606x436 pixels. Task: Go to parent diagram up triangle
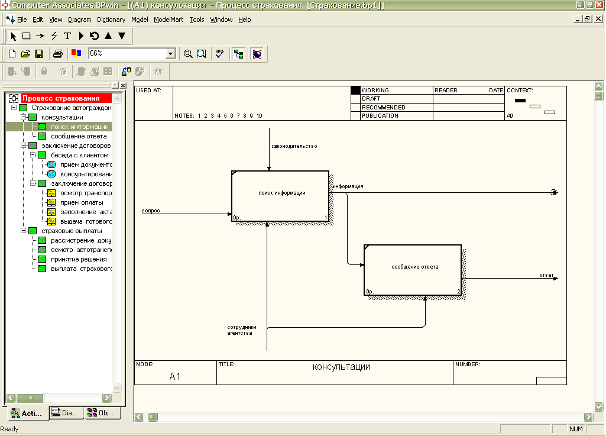tap(108, 36)
